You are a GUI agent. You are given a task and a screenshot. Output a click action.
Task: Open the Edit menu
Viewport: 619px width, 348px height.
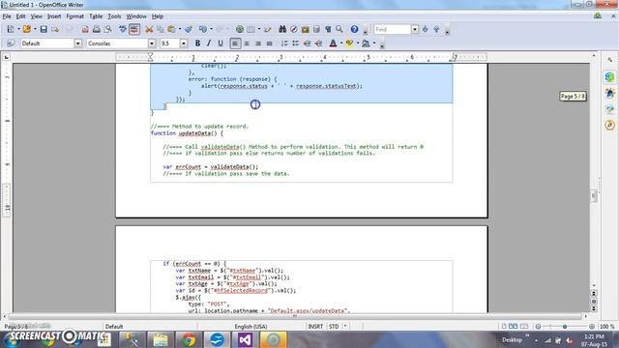click(x=20, y=16)
